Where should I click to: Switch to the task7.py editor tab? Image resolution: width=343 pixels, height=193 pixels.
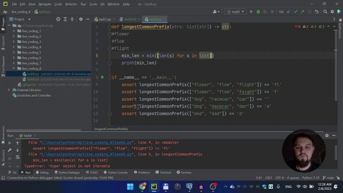[x=105, y=19]
